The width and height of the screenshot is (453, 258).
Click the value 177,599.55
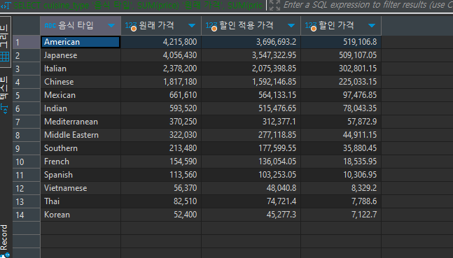277,148
